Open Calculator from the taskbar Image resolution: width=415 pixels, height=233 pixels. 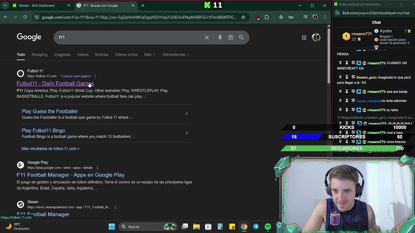pos(220,227)
